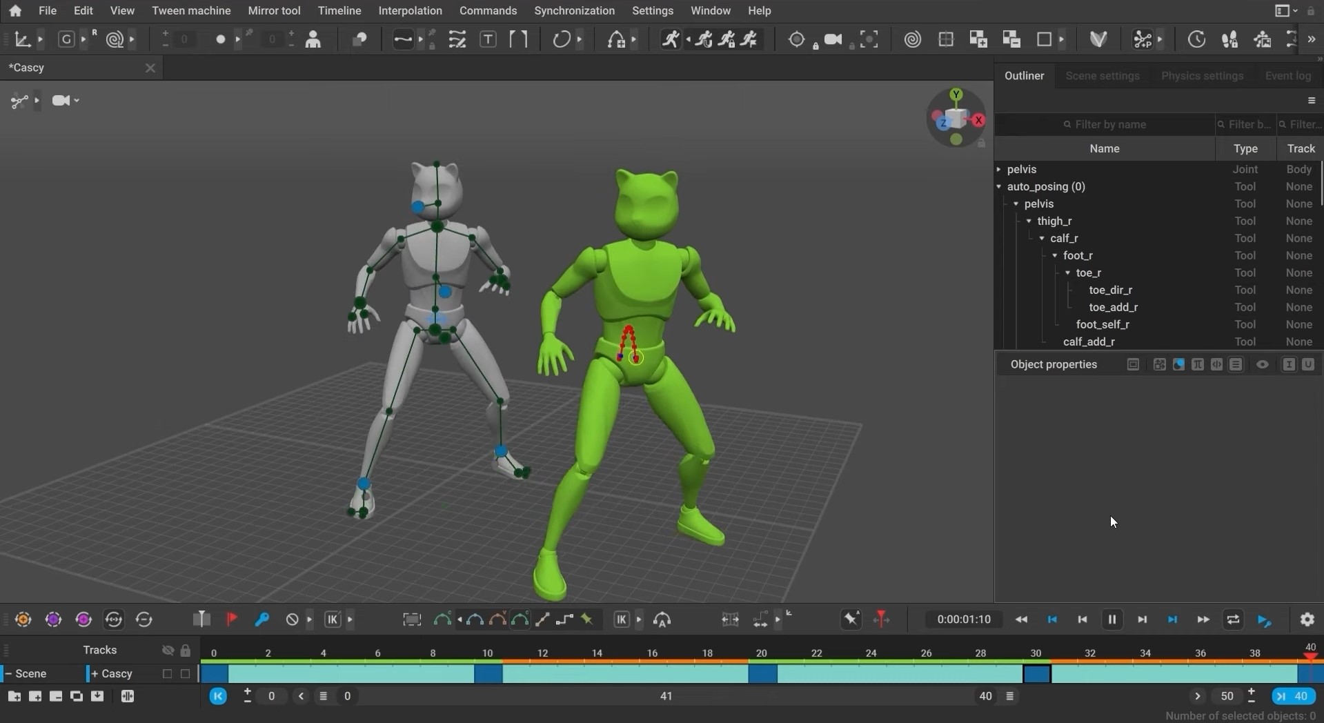
Task: Enable AutoPosing running figure icon
Action: (x=671, y=39)
